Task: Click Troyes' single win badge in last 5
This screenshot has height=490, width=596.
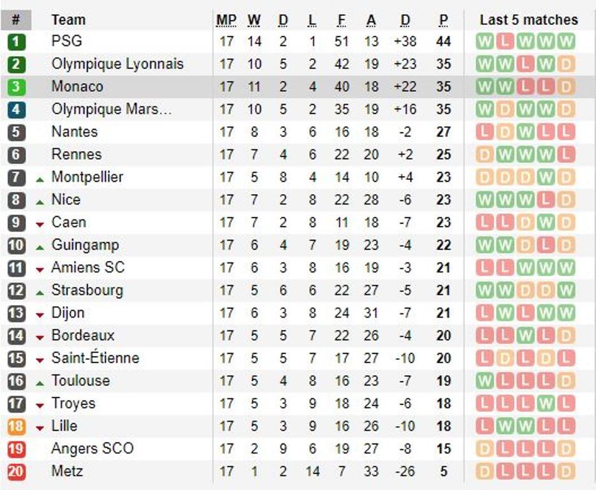Action: coord(546,404)
